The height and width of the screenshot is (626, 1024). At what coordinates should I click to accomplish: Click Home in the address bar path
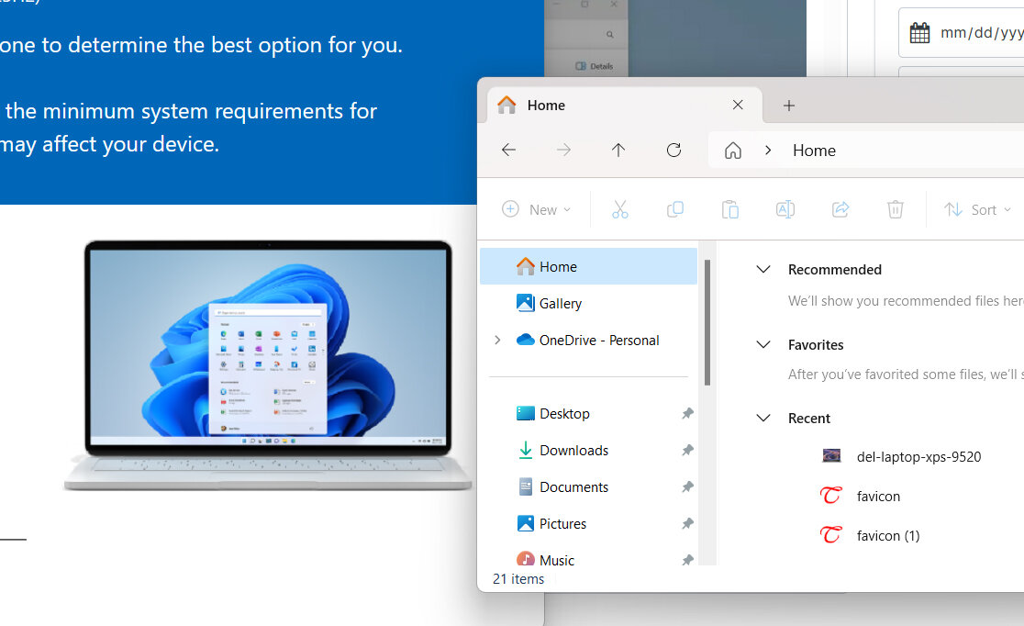coord(814,151)
